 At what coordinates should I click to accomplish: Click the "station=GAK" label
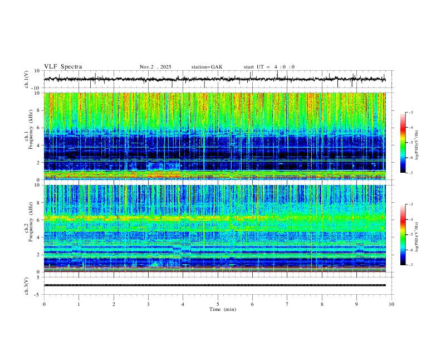pos(207,67)
